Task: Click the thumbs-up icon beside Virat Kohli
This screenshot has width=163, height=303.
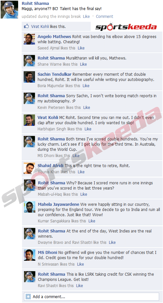Action: (26, 26)
